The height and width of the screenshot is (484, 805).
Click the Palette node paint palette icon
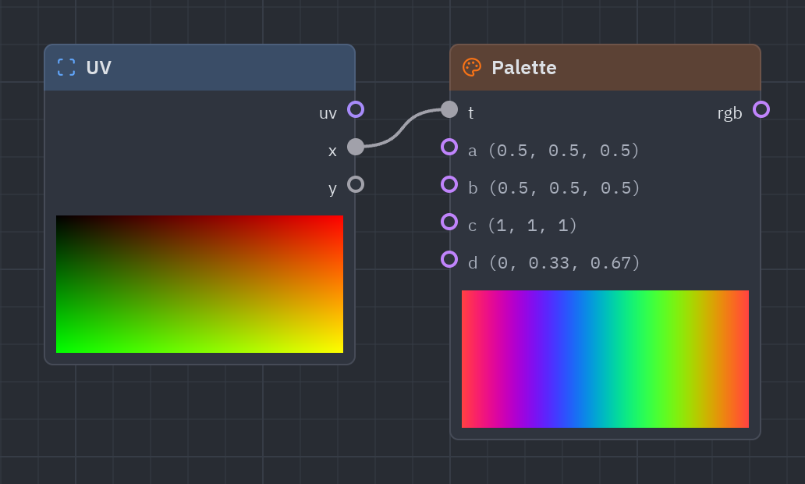point(472,67)
